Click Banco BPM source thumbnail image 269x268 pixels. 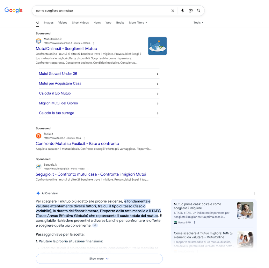pos(245,210)
